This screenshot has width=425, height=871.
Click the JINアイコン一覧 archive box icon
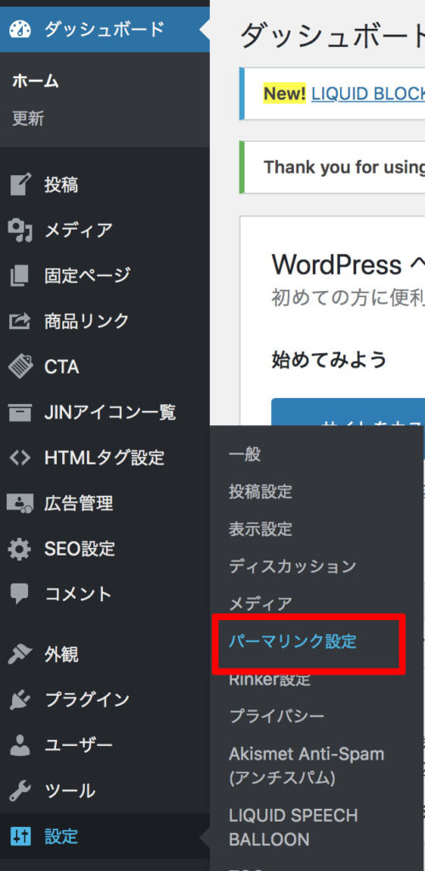click(x=21, y=413)
